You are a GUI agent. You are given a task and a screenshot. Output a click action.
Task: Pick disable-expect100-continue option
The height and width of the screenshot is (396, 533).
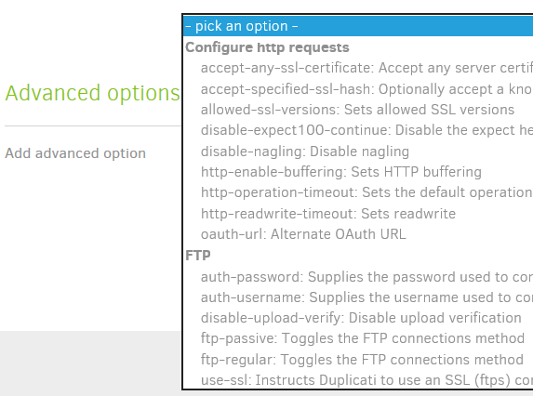click(x=358, y=130)
